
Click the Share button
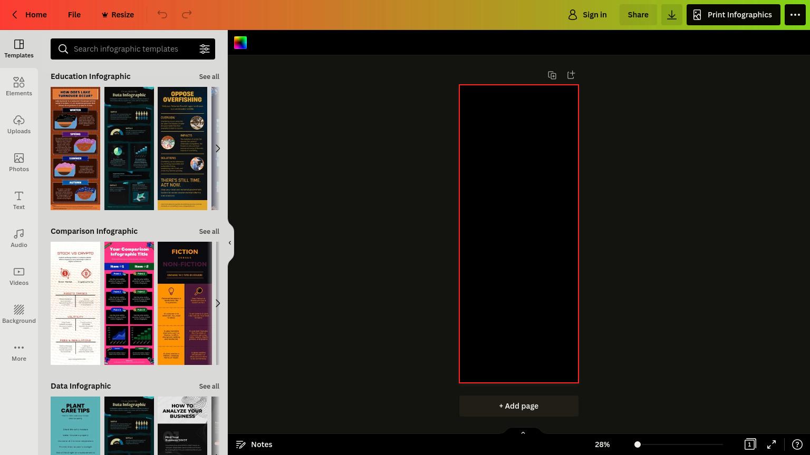pyautogui.click(x=638, y=15)
